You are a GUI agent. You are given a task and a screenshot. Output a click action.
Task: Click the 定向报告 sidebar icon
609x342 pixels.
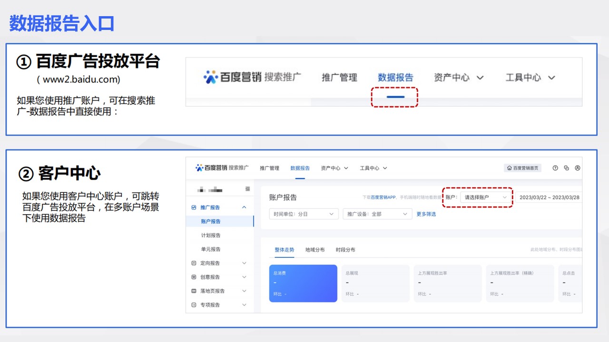(194, 263)
